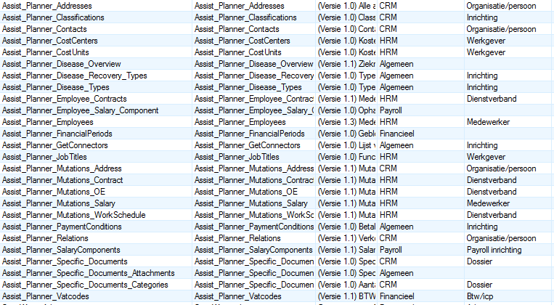Image resolution: width=554 pixels, height=305 pixels.
Task: Select Algemeen in the Assist_Planner_Disease_Overview row
Action: 396,65
